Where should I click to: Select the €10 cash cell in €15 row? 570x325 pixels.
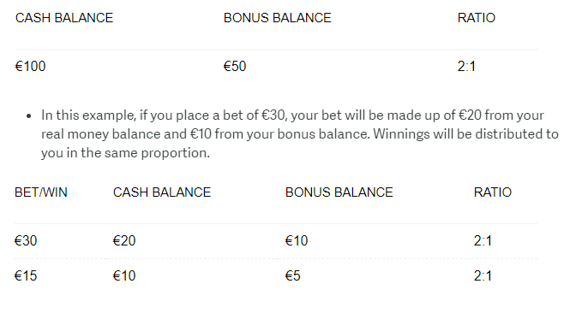[124, 276]
